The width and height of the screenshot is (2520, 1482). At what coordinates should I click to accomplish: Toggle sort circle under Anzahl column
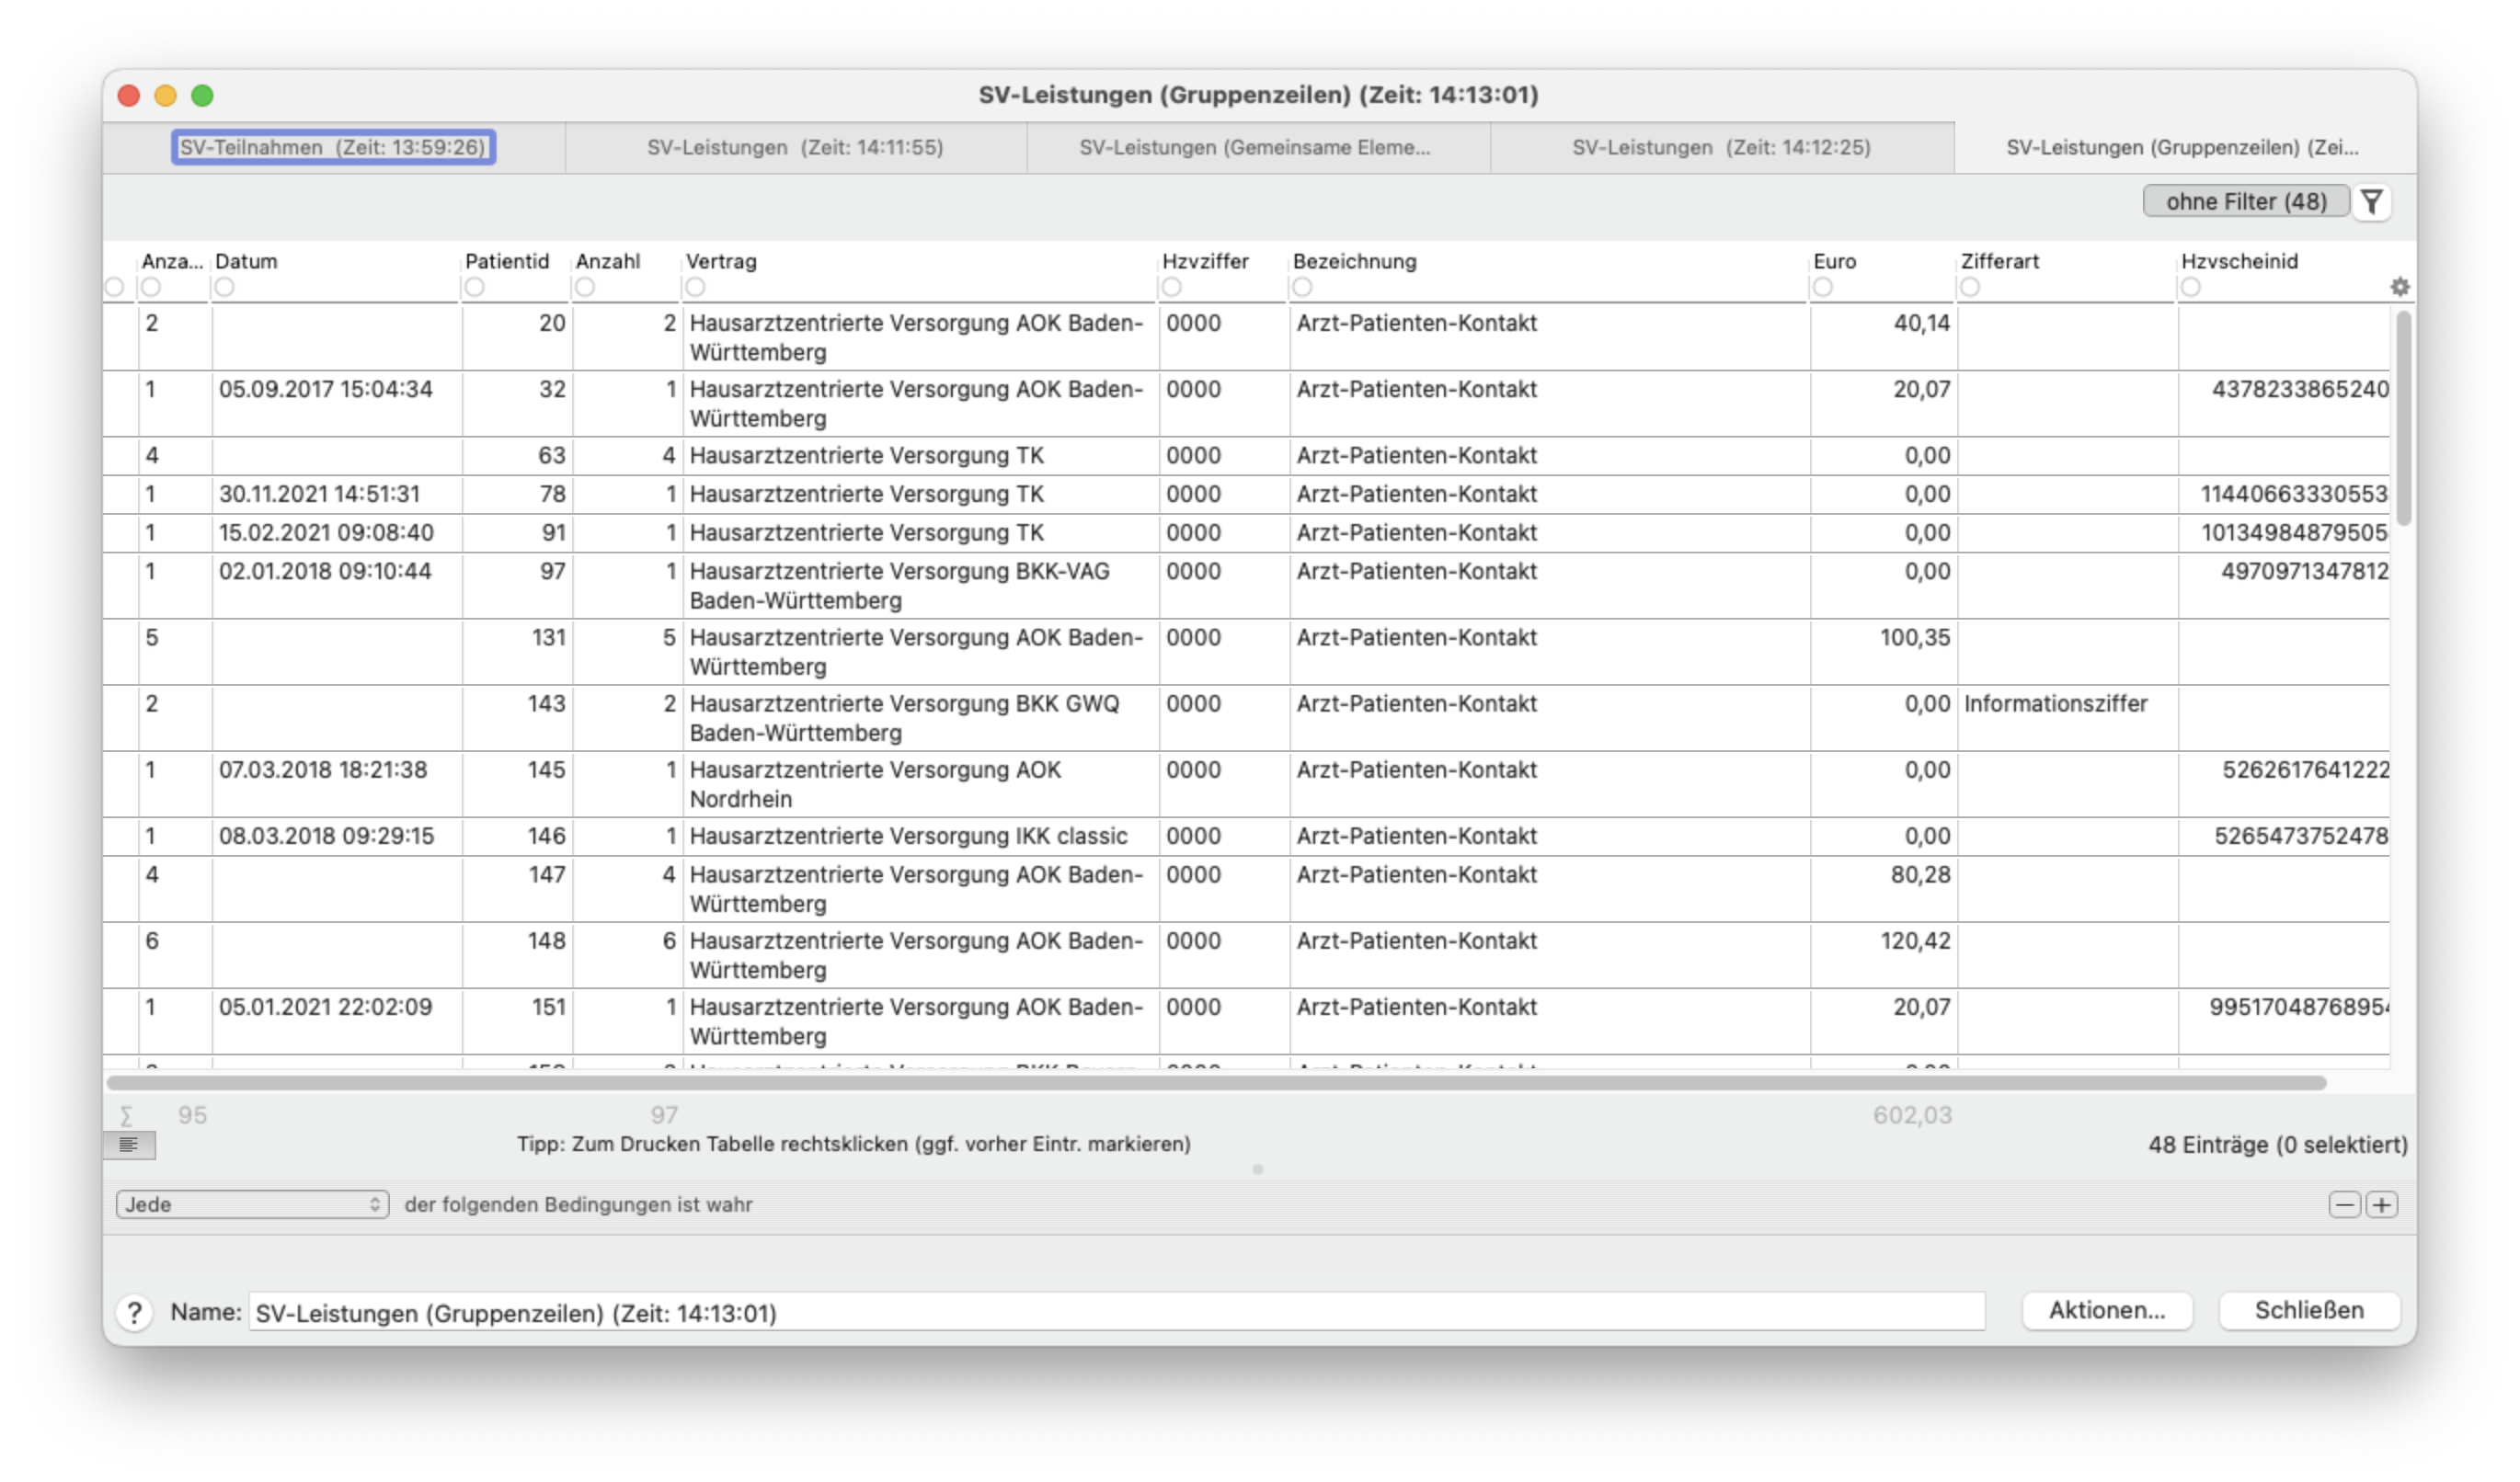click(x=585, y=288)
